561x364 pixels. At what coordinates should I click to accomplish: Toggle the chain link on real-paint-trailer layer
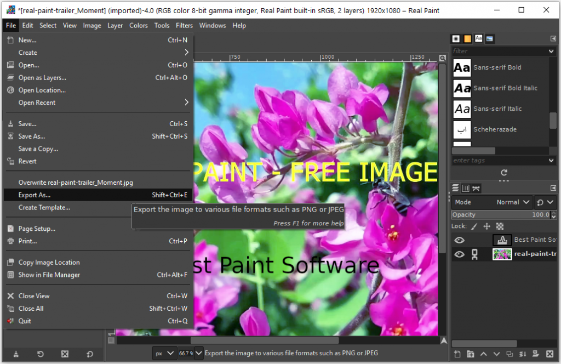coord(475,254)
